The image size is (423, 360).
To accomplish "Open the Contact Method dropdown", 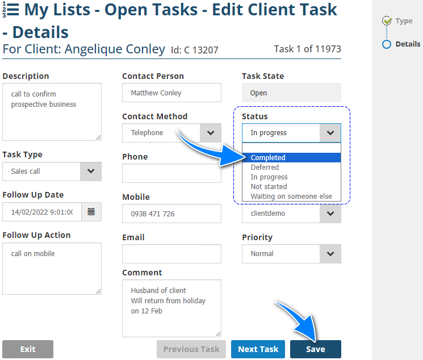I will click(x=211, y=133).
